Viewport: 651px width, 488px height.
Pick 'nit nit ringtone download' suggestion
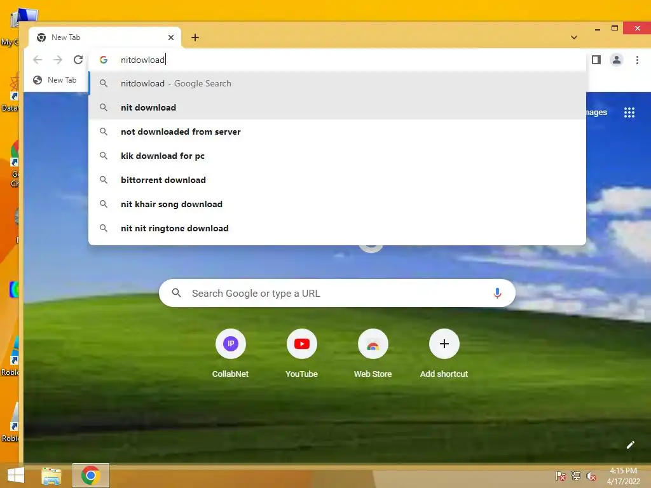pos(337,228)
